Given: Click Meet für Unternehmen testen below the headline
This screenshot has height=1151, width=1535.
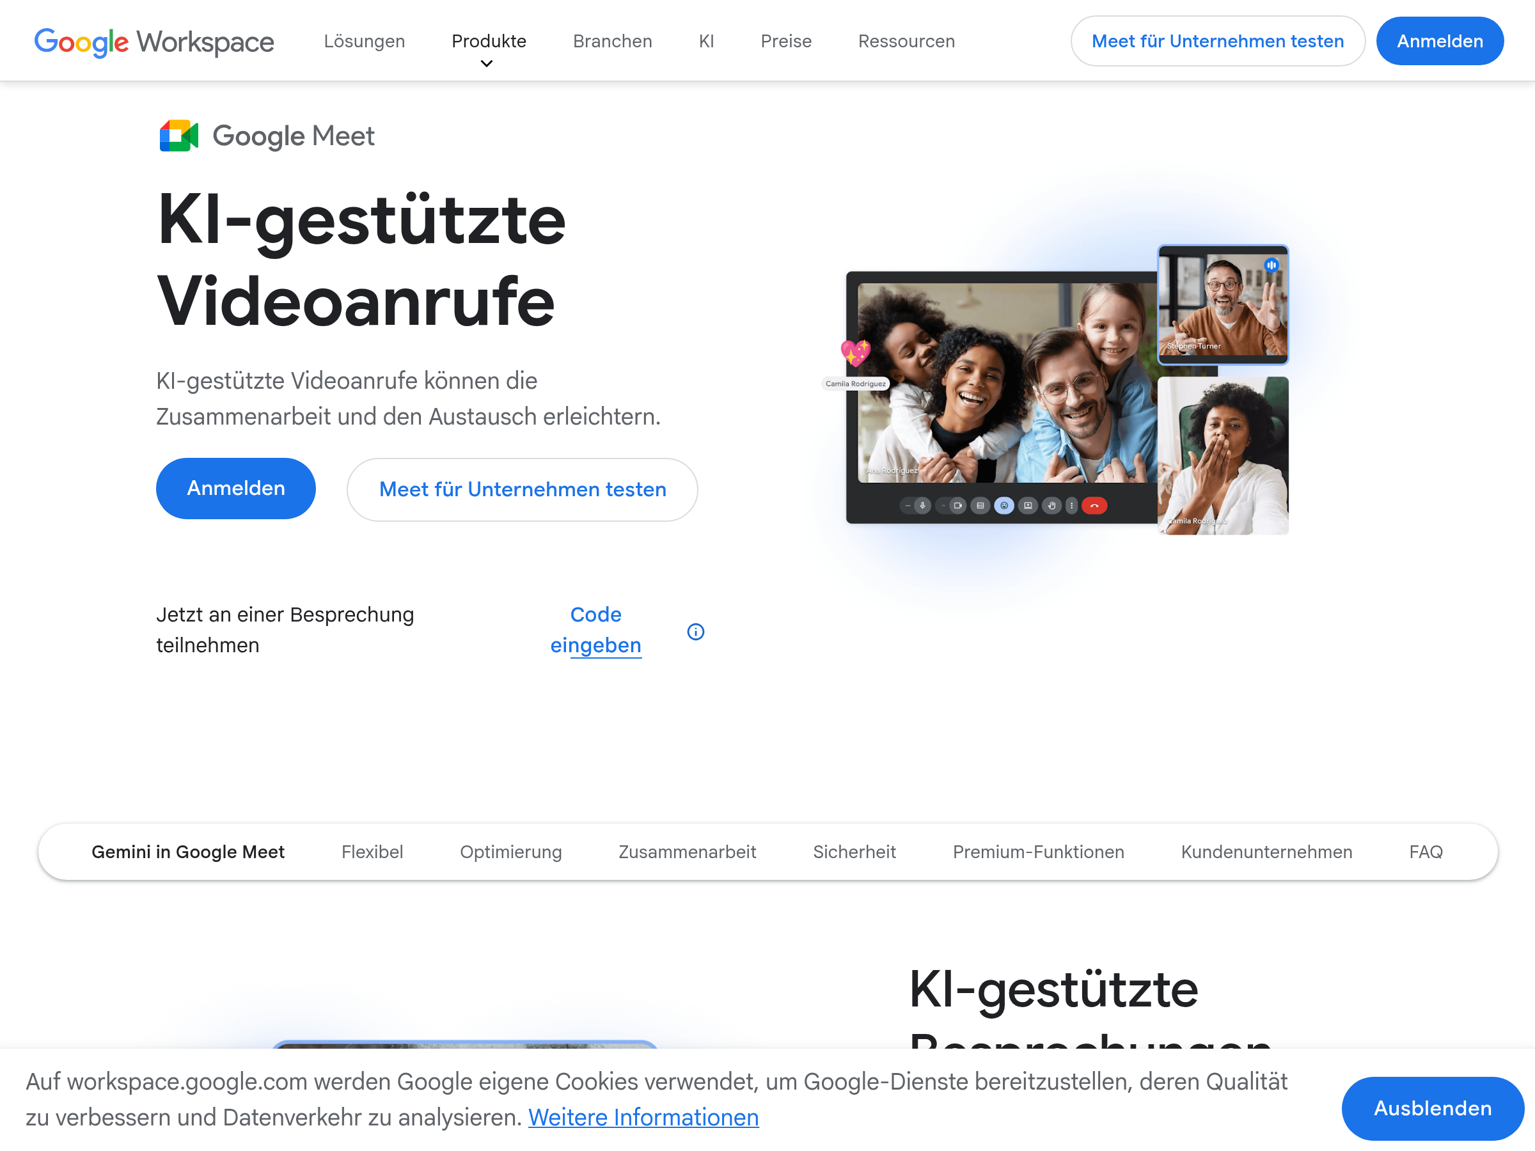Looking at the screenshot, I should click(523, 489).
